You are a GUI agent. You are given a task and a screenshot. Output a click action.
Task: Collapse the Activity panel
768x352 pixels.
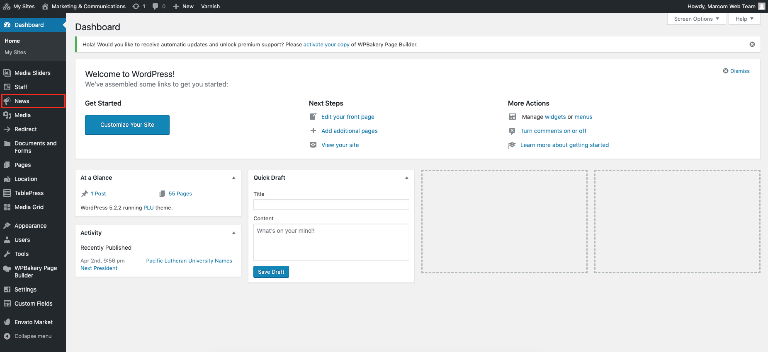[234, 233]
